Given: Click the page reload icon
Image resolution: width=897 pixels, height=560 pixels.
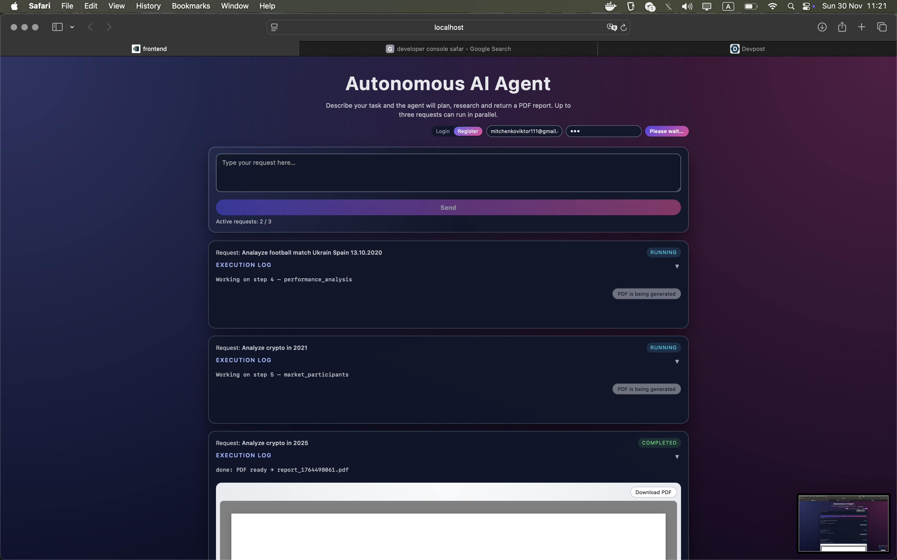Looking at the screenshot, I should pos(623,27).
